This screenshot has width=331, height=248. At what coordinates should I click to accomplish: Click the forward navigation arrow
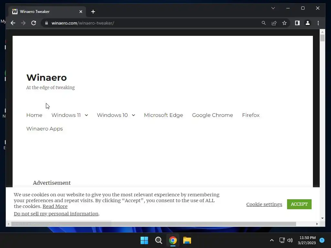(23, 23)
